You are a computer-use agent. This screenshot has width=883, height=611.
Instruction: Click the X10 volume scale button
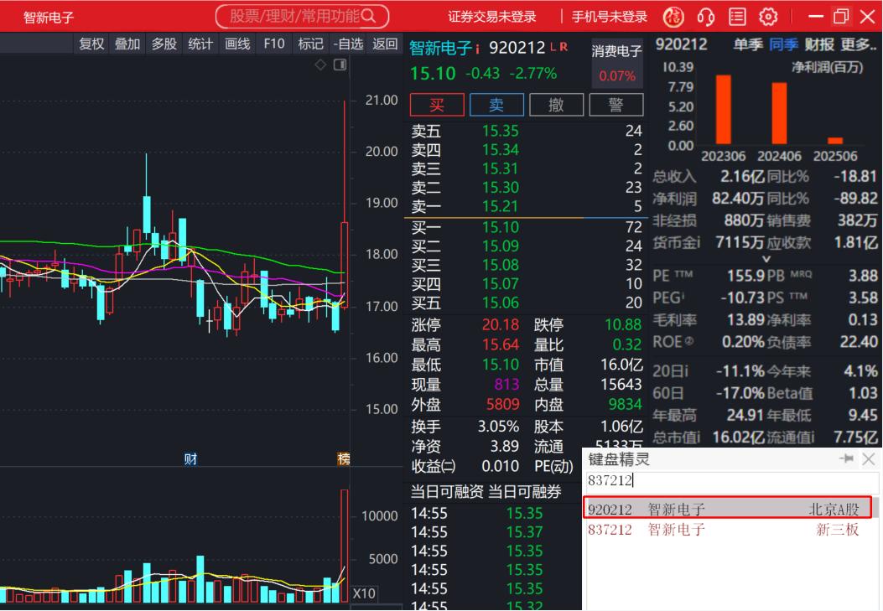point(364,593)
